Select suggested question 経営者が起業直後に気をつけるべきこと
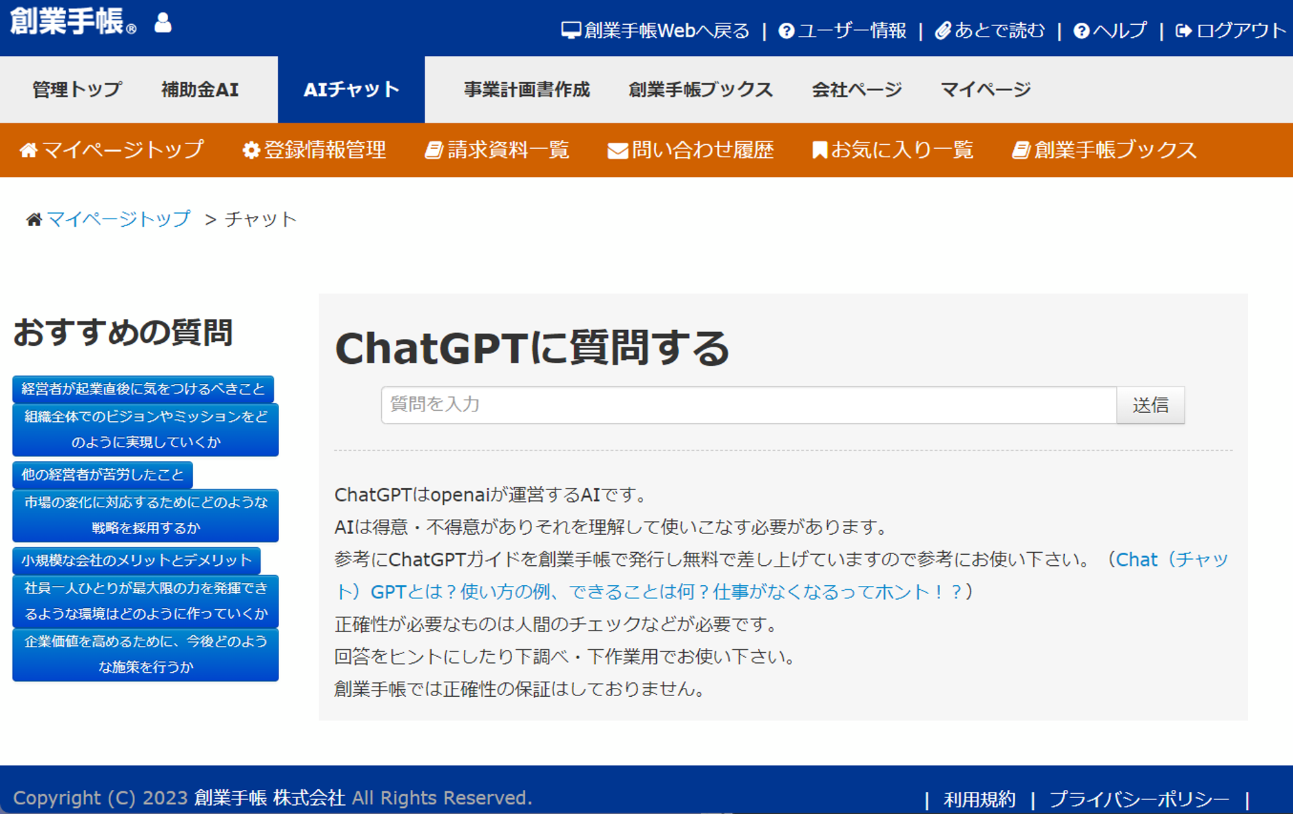Screen dimensions: 1293x814 [143, 389]
